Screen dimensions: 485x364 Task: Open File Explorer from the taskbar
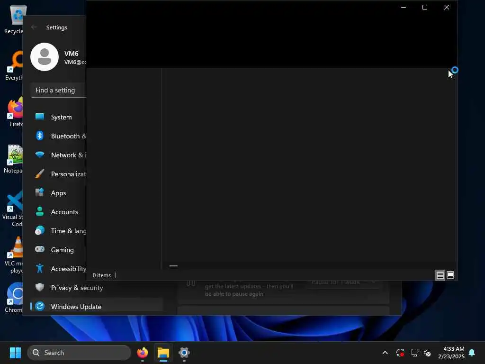[x=163, y=353]
